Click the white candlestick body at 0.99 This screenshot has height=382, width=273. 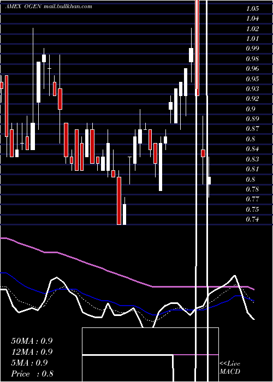191,55
